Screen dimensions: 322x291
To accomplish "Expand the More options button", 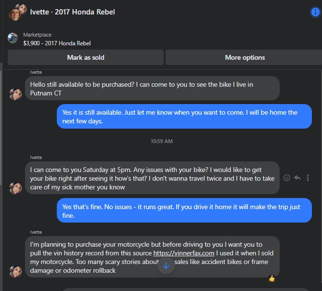I will tap(245, 57).
